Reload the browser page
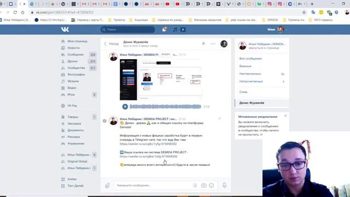The image size is (350, 197). pos(15,12)
